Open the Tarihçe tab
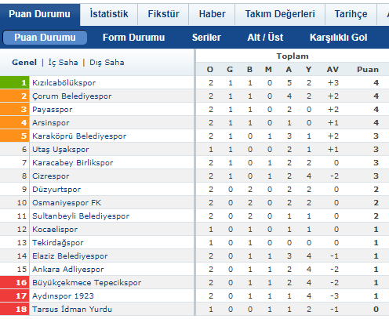Screen dimensions: 389x319 pyautogui.click(x=351, y=14)
